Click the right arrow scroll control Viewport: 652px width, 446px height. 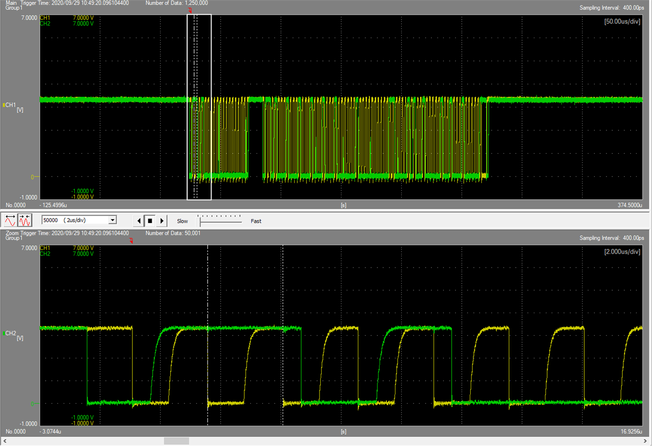coord(163,221)
